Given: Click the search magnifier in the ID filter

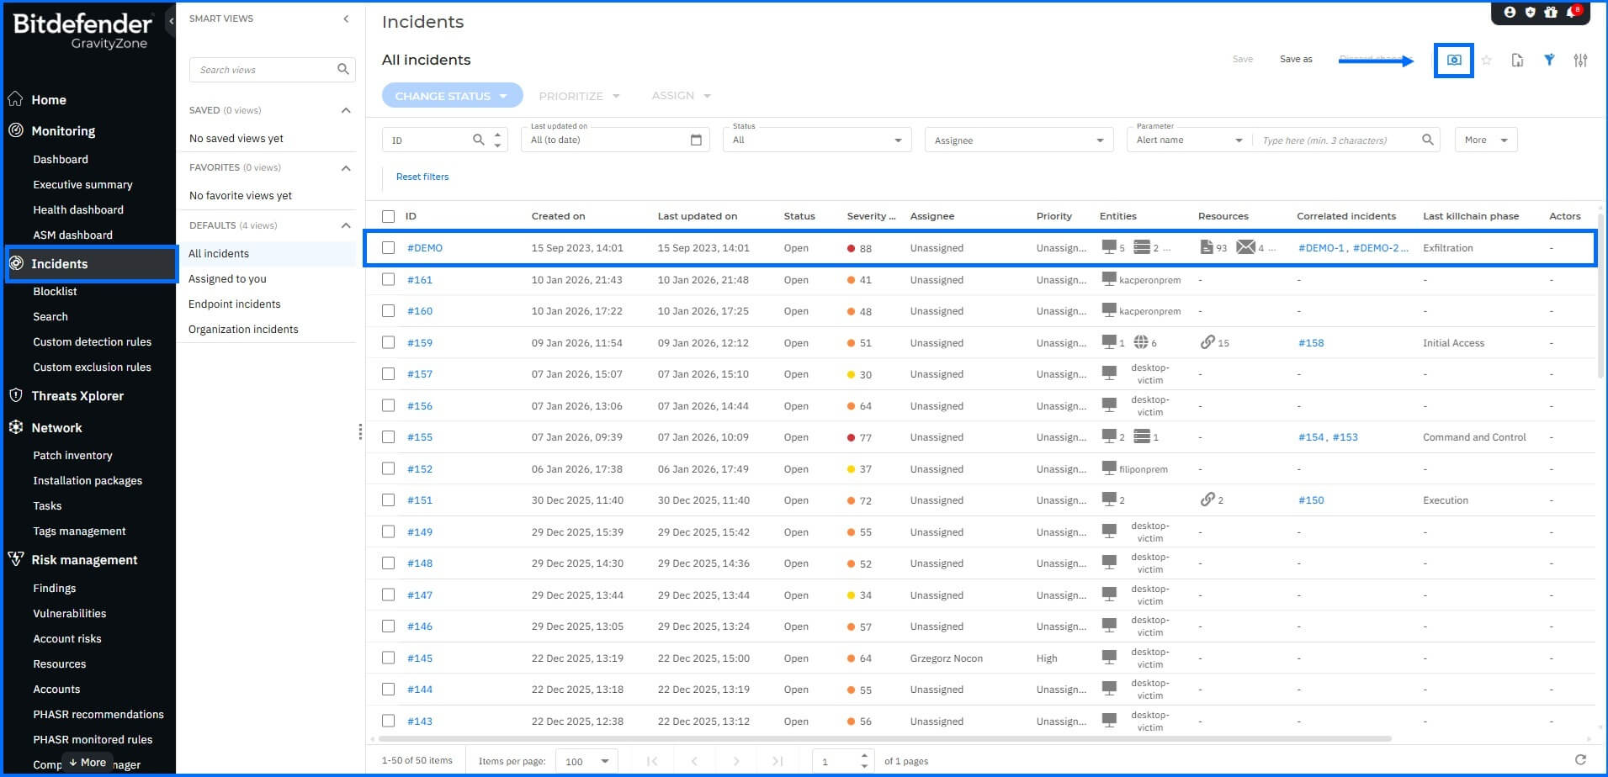Looking at the screenshot, I should 477,139.
